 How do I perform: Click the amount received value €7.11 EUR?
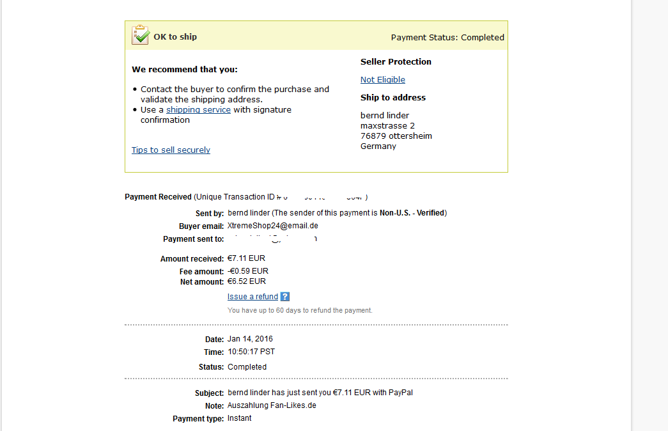pyautogui.click(x=246, y=258)
